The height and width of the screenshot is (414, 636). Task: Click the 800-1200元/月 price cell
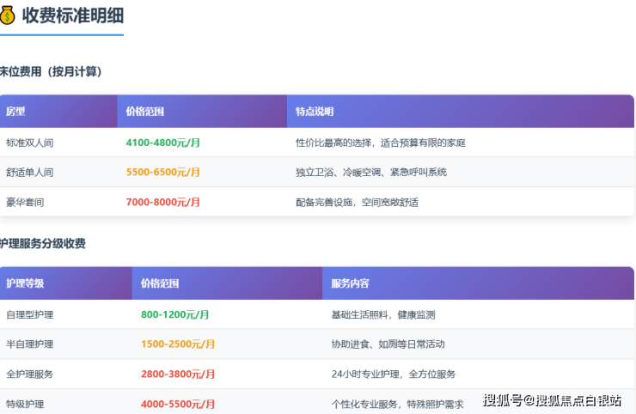coord(175,314)
